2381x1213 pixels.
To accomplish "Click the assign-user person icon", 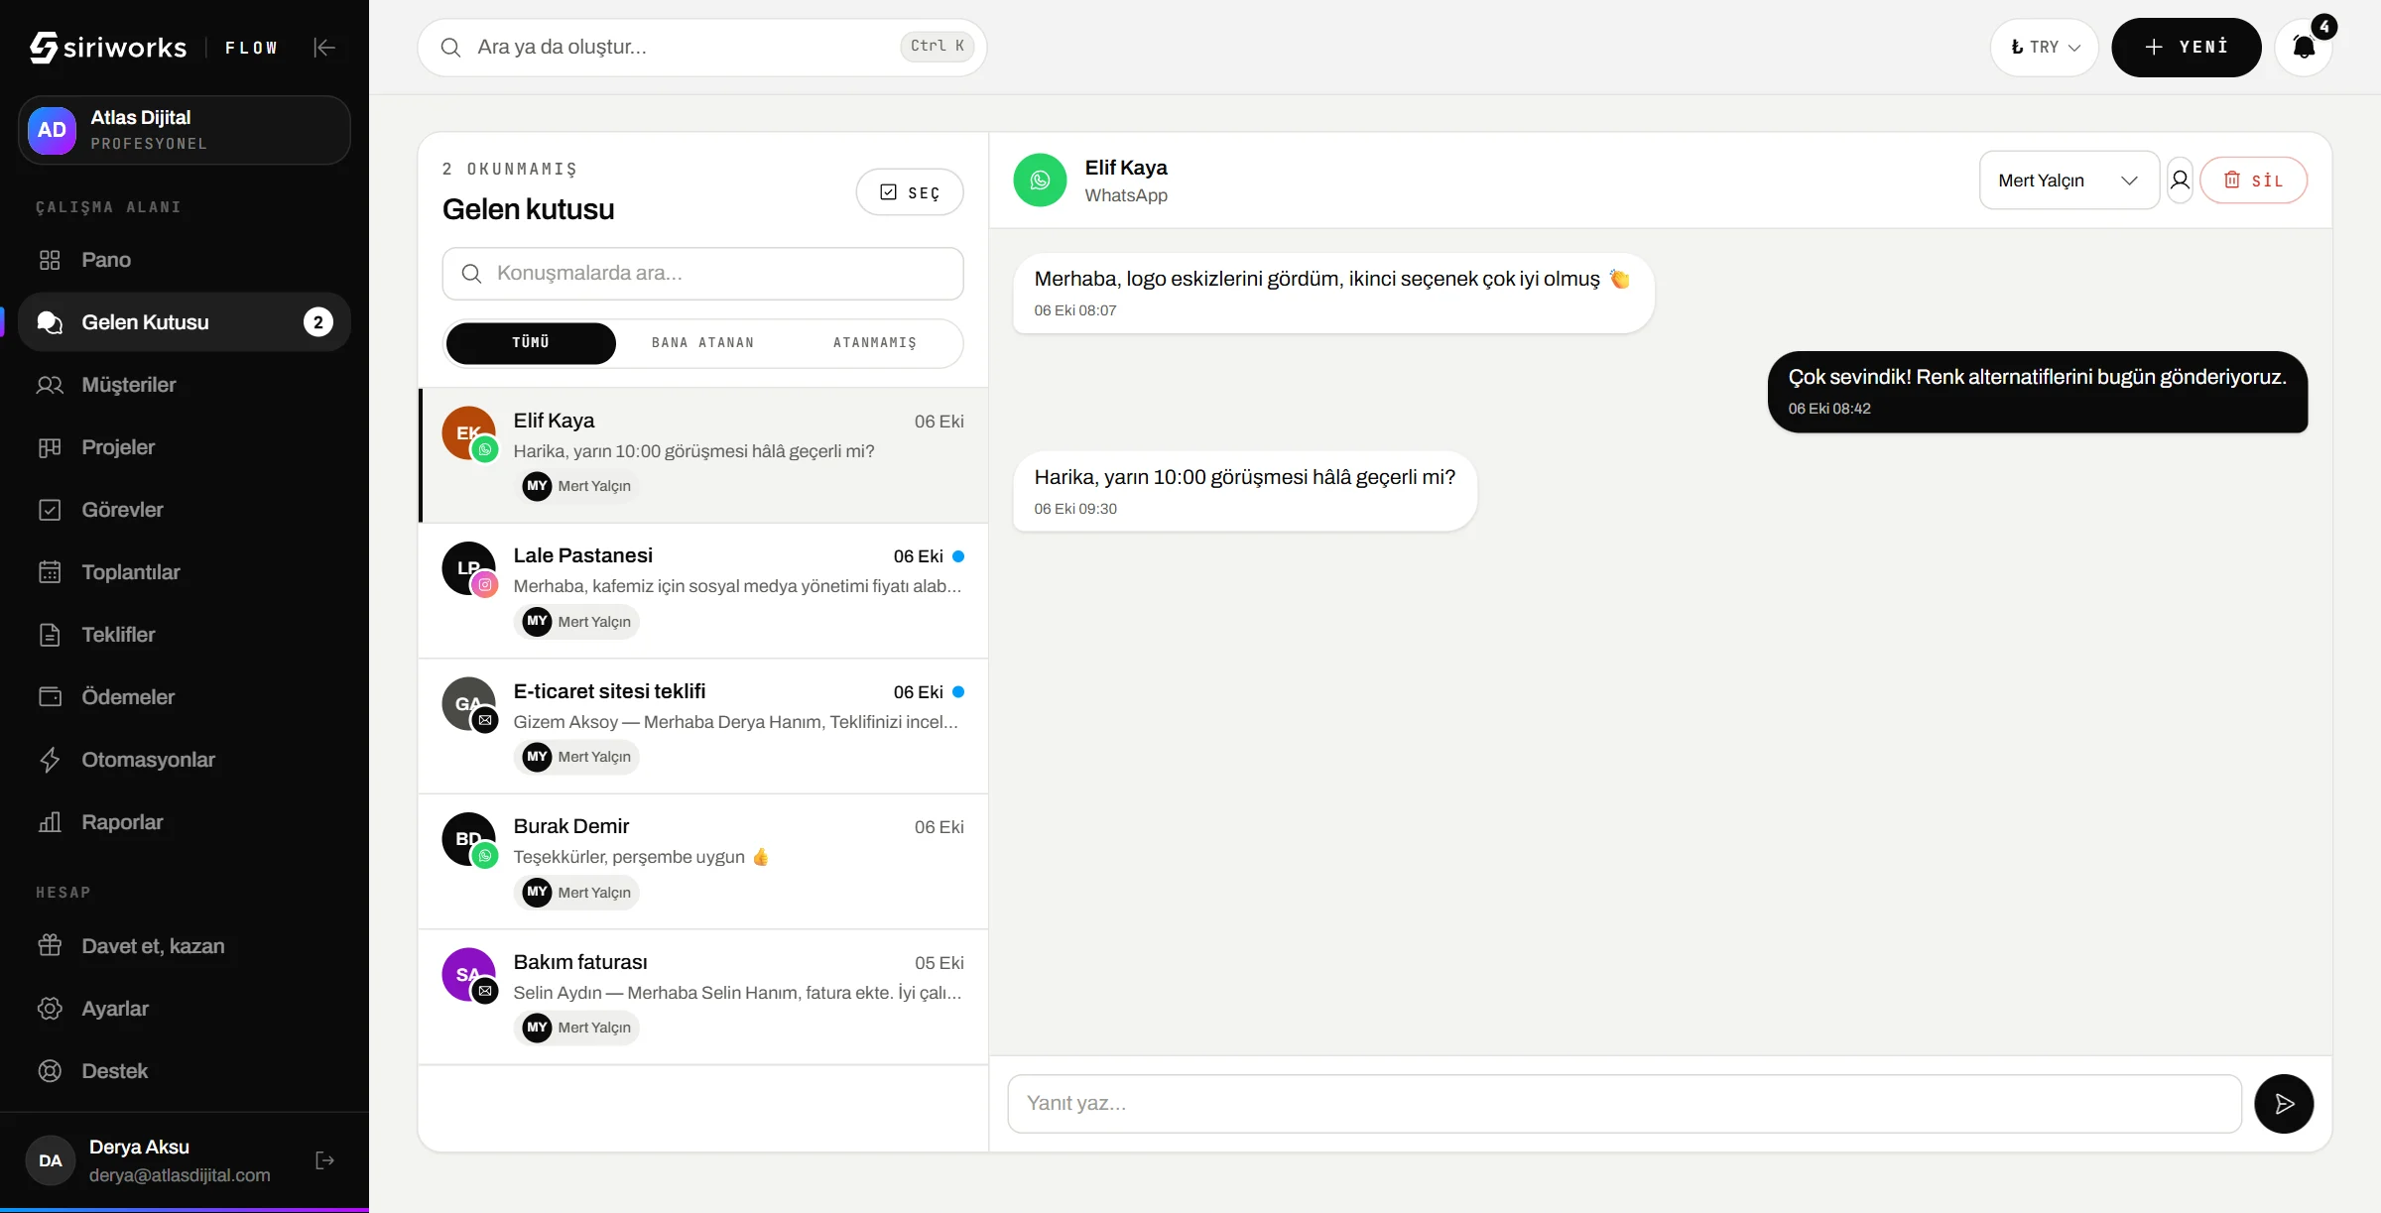I will point(2180,180).
